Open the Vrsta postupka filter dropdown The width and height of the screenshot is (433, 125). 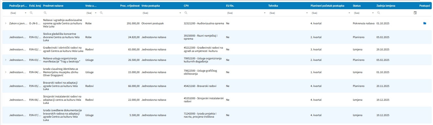point(180,13)
